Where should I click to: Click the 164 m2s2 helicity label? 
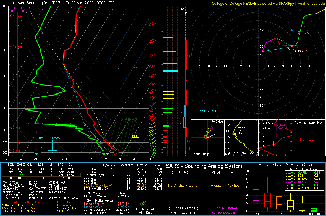(55, 138)
